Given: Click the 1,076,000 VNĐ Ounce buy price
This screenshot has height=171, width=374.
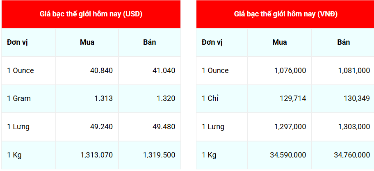Looking at the screenshot, I should [x=290, y=71].
